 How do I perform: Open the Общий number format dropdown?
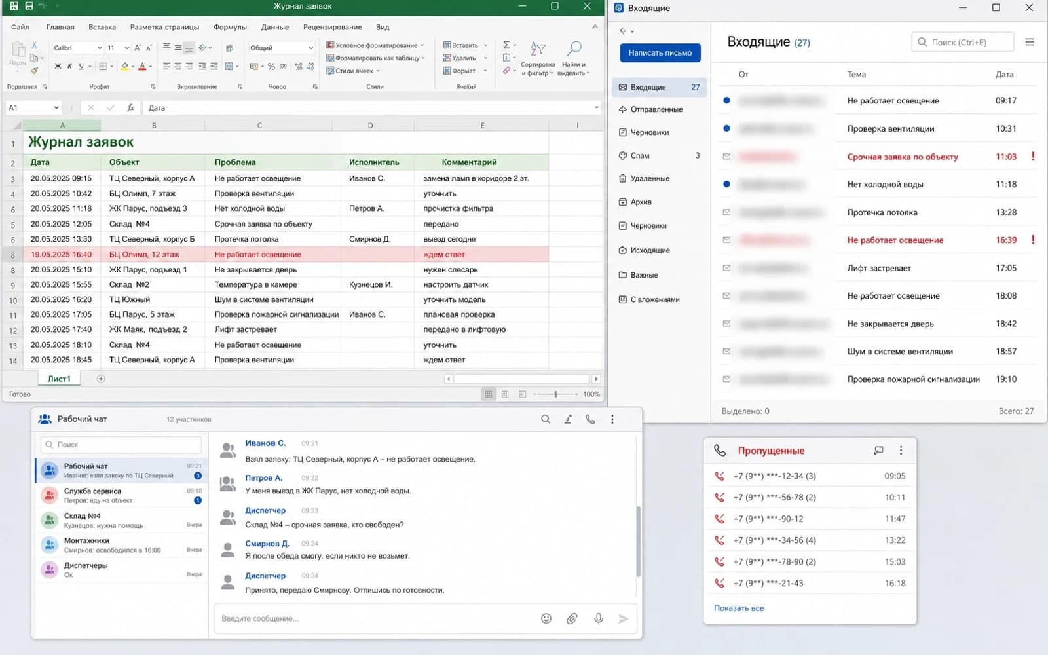click(x=310, y=48)
